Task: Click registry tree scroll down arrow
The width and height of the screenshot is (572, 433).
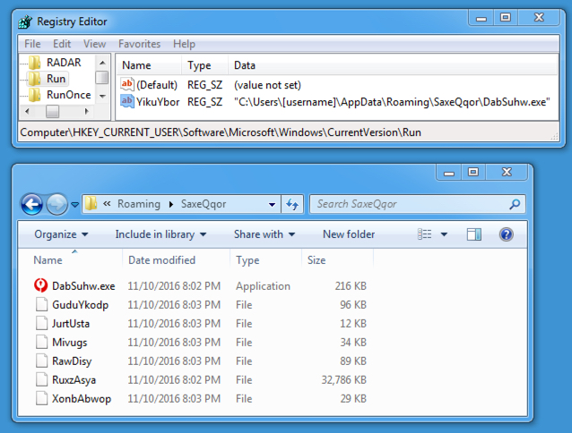Action: pyautogui.click(x=102, y=97)
